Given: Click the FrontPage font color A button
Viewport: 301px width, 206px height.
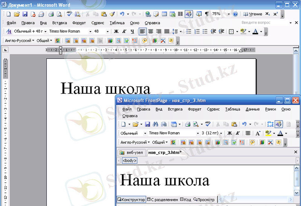Looking at the screenshot, I should click(280, 133).
